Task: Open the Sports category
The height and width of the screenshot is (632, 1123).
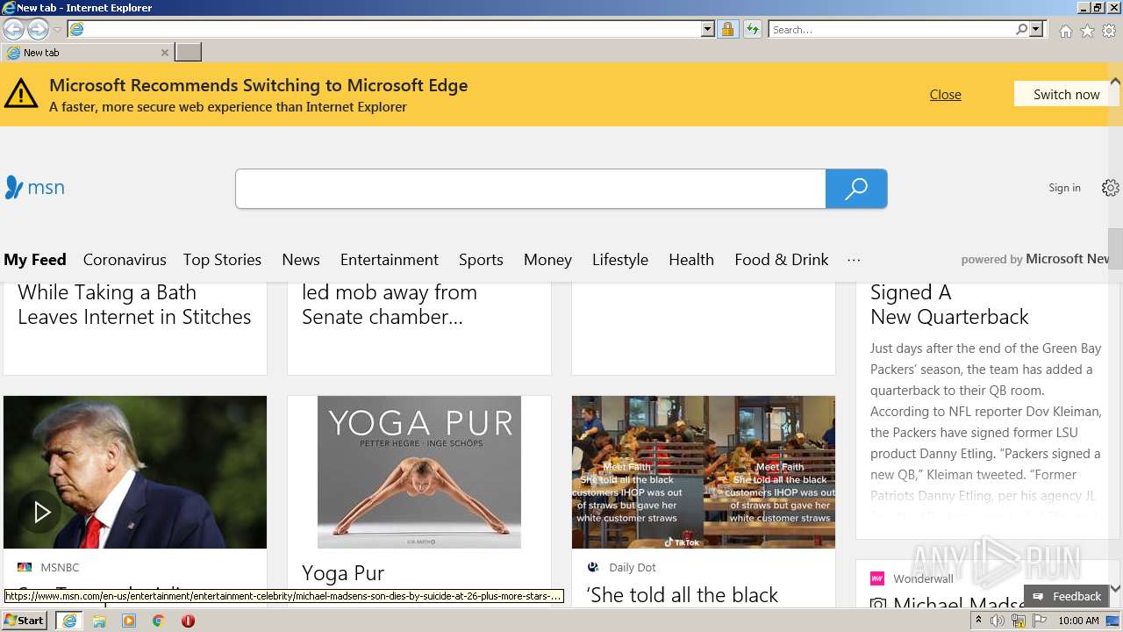Action: pyautogui.click(x=481, y=259)
